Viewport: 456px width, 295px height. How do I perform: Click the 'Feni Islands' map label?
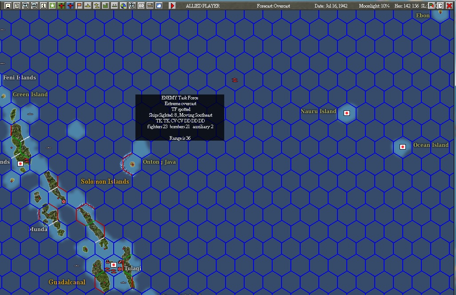tap(20, 78)
